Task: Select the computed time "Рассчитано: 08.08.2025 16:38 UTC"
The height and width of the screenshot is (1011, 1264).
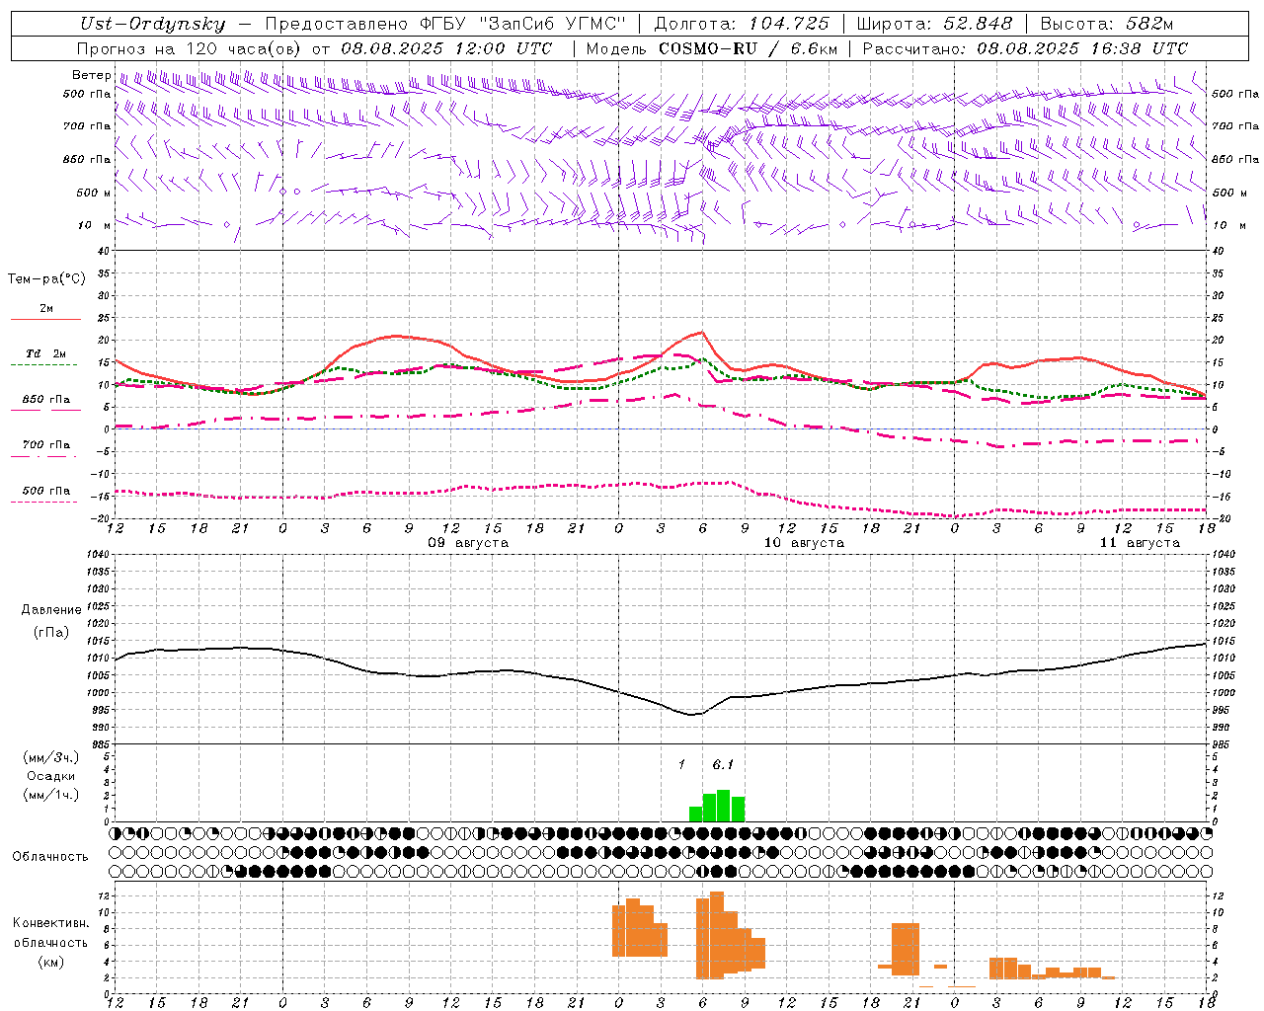Action: [x=1025, y=48]
